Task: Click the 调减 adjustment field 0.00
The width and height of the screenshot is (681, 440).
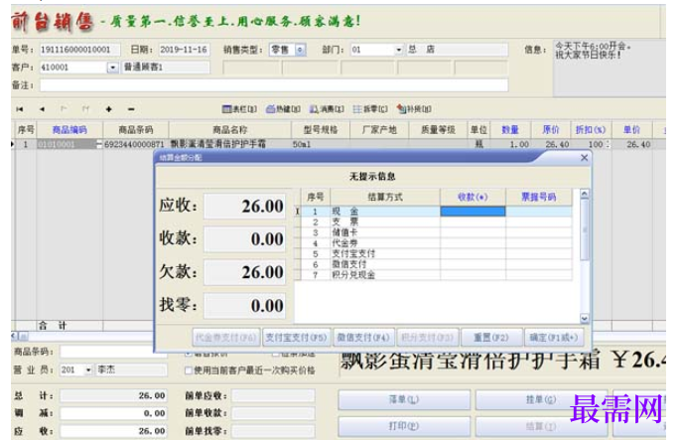Action: tap(113, 413)
